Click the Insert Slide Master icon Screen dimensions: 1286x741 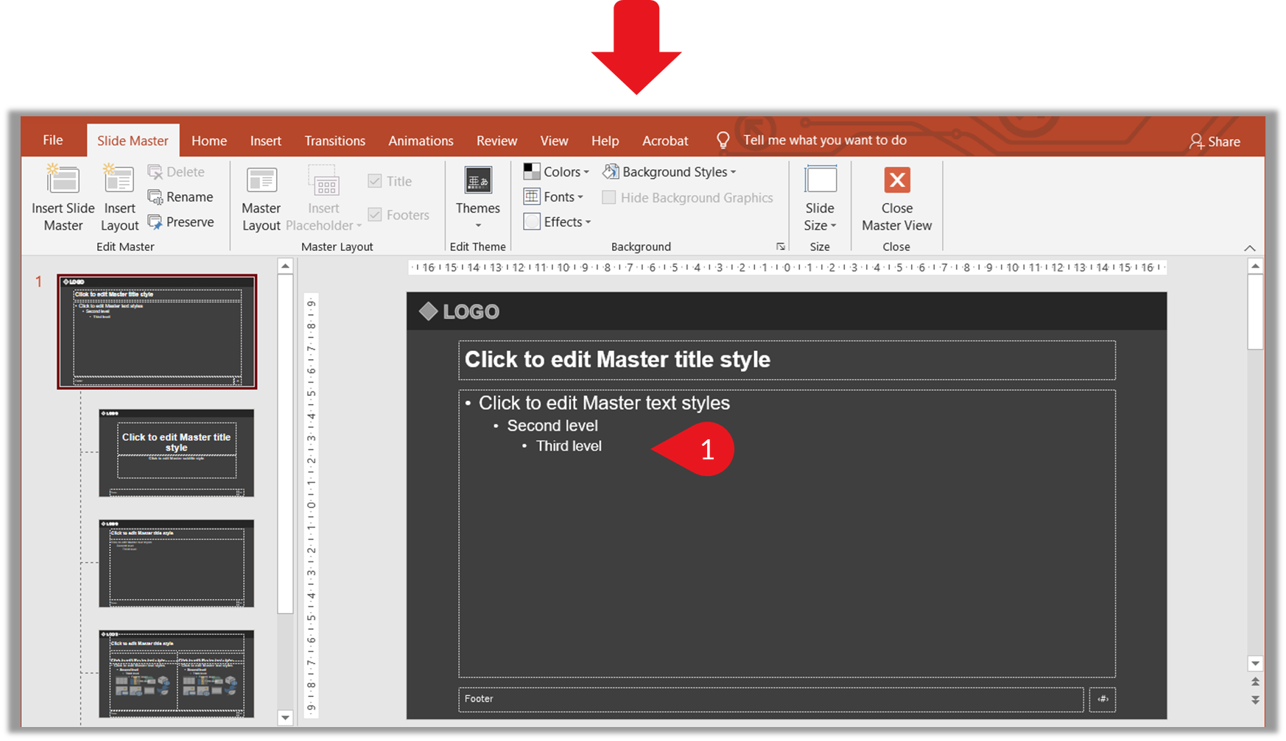point(63,181)
